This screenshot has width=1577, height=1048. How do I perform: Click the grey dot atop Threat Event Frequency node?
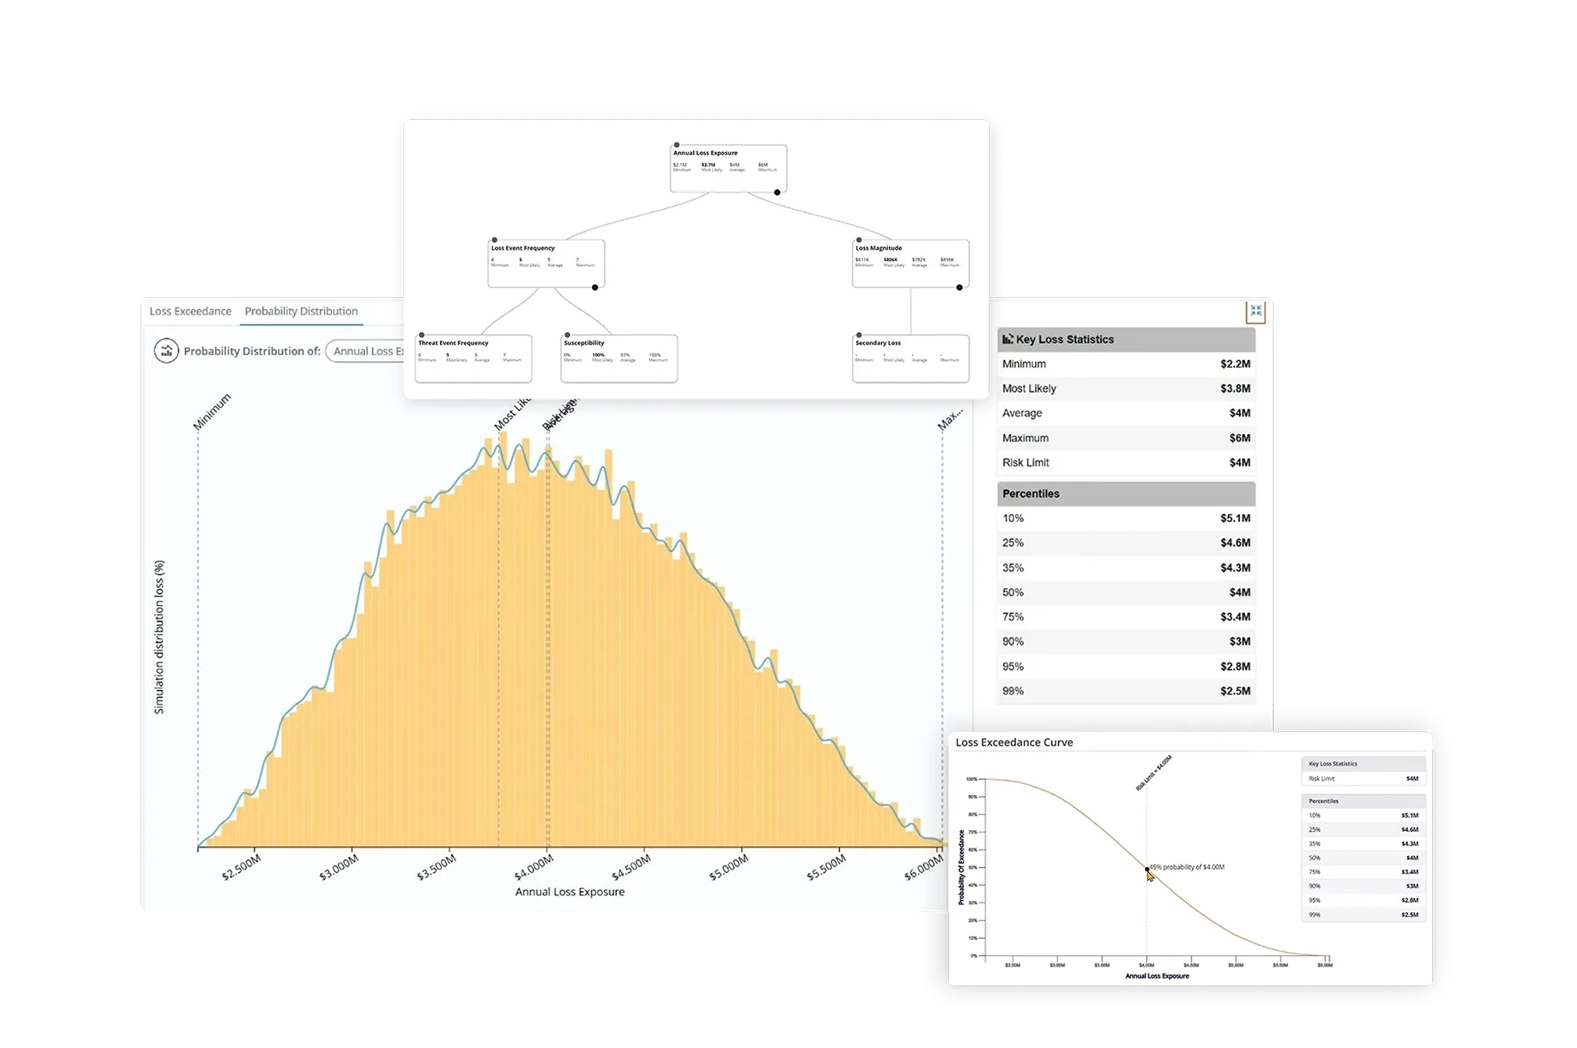tap(422, 335)
